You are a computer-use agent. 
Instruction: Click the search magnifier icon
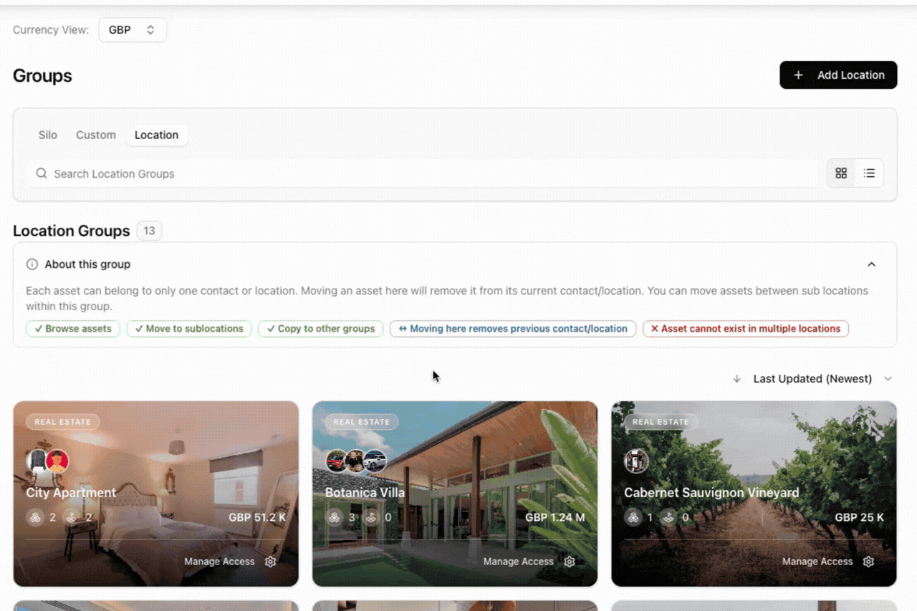pyautogui.click(x=42, y=173)
